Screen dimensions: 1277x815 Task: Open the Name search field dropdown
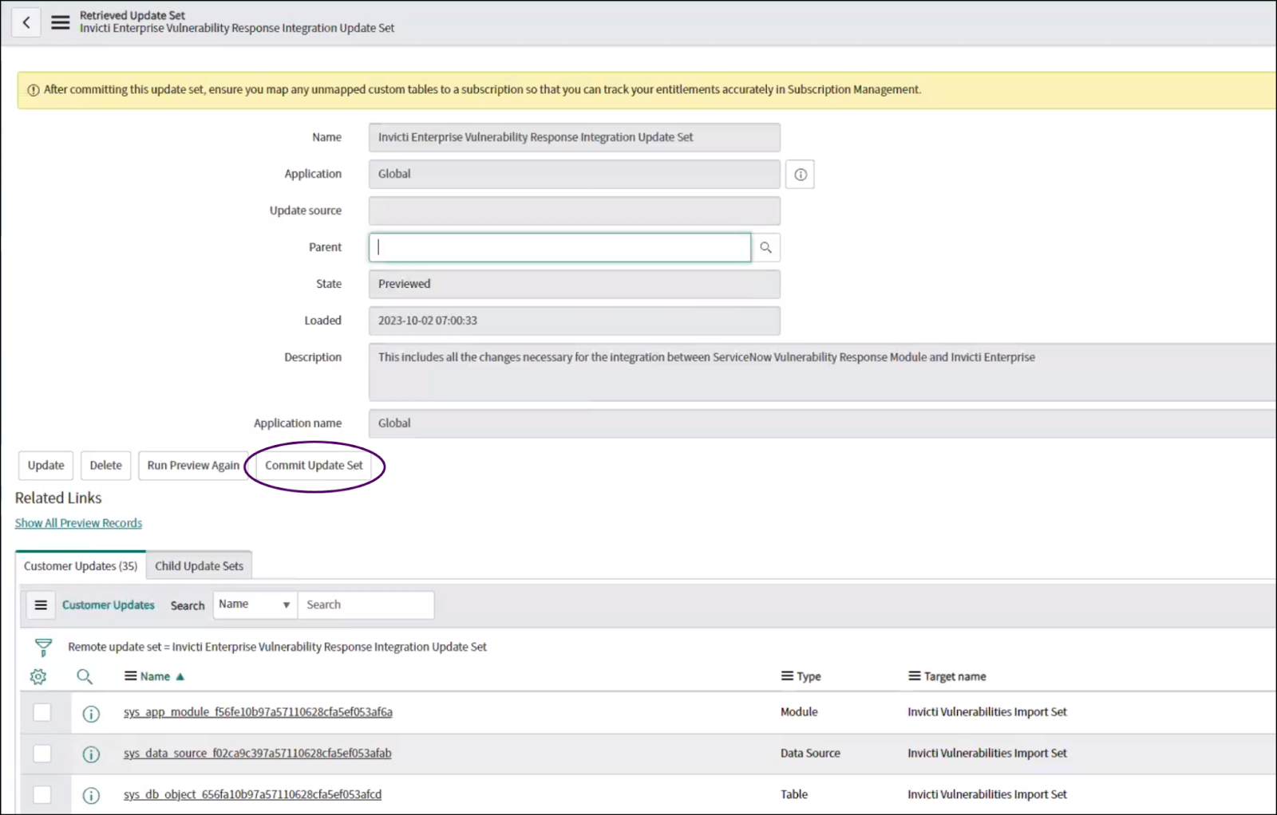pos(255,605)
